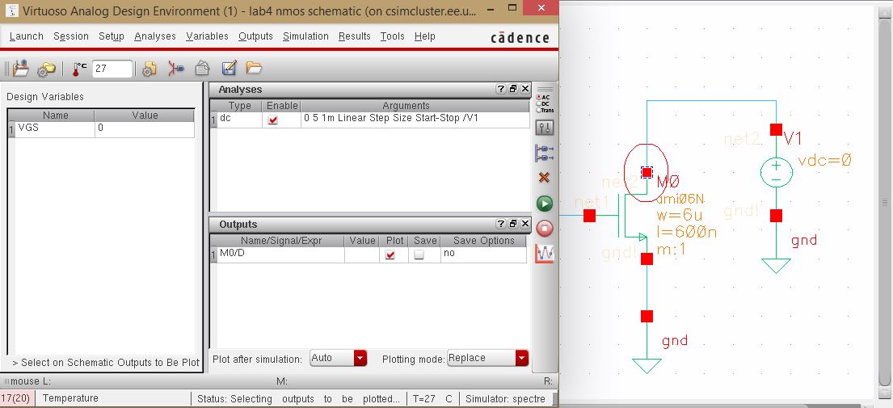Click the Save Options column header
The height and width of the screenshot is (408, 893).
(x=483, y=241)
